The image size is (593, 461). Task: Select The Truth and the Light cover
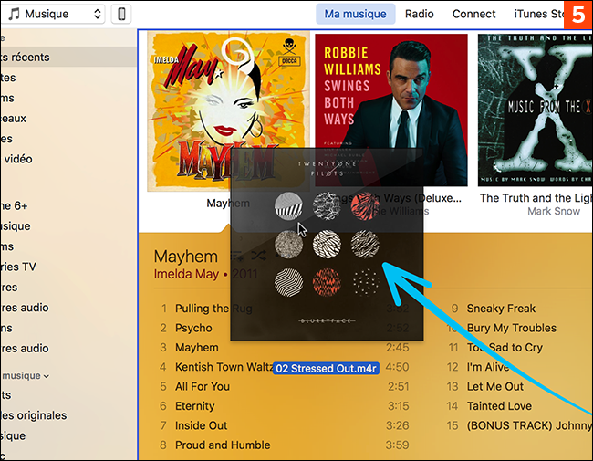(x=535, y=111)
